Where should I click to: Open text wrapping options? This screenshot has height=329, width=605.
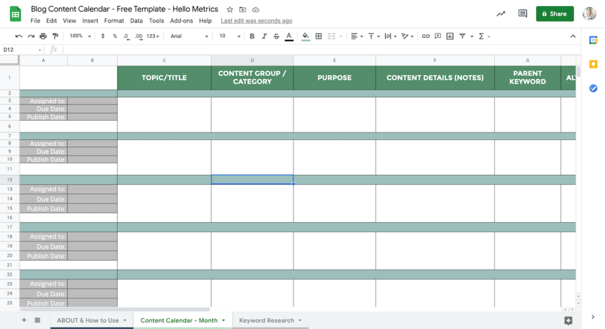391,36
